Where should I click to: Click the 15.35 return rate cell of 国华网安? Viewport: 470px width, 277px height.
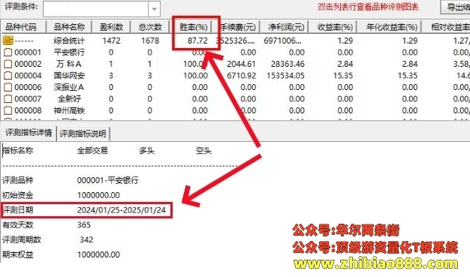click(343, 76)
